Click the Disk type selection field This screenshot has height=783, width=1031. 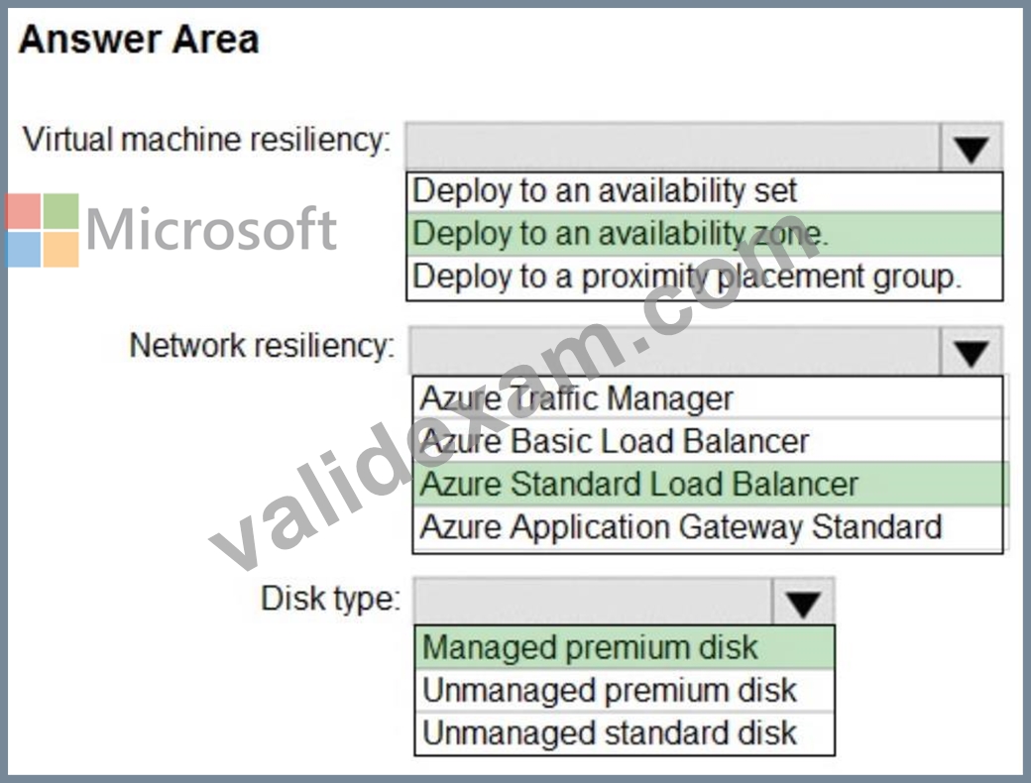[x=594, y=601]
